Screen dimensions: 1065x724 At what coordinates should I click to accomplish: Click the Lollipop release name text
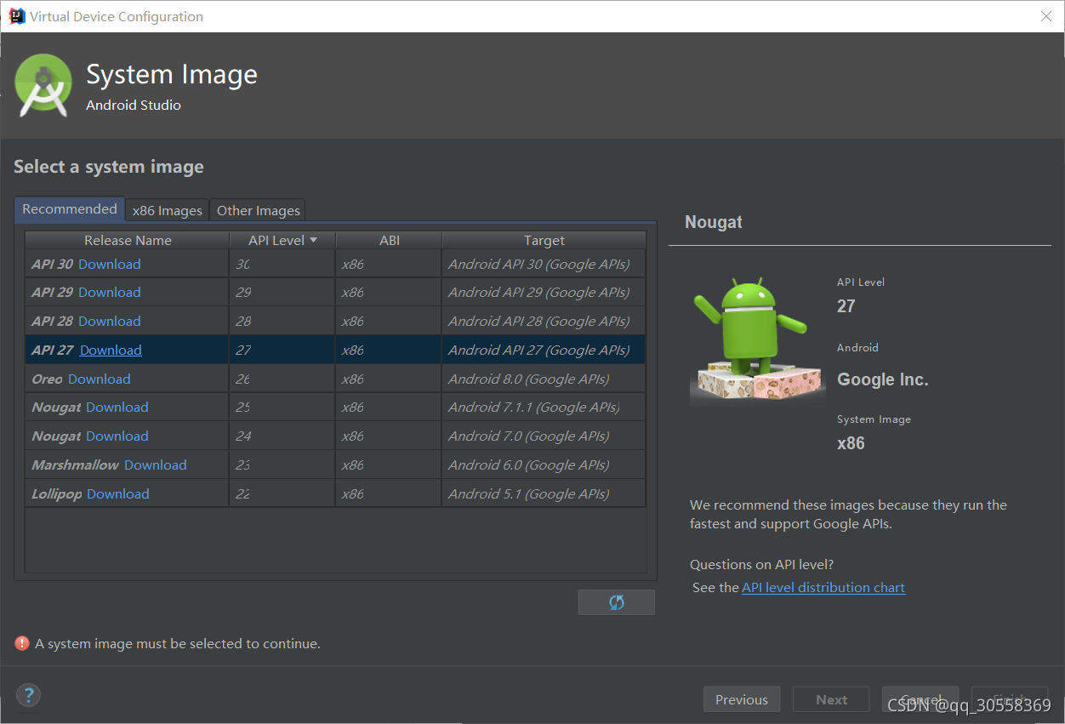56,493
